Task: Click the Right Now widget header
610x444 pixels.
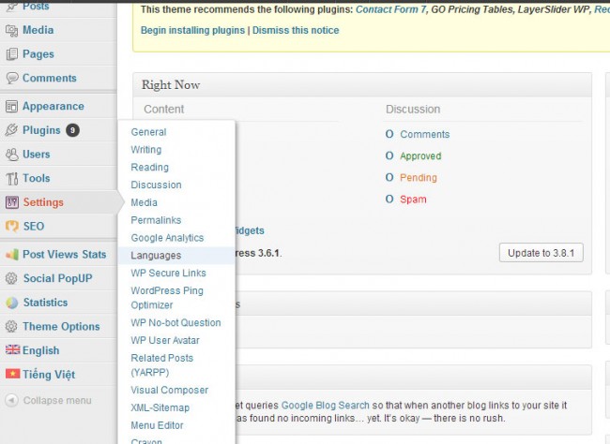Action: pos(362,84)
